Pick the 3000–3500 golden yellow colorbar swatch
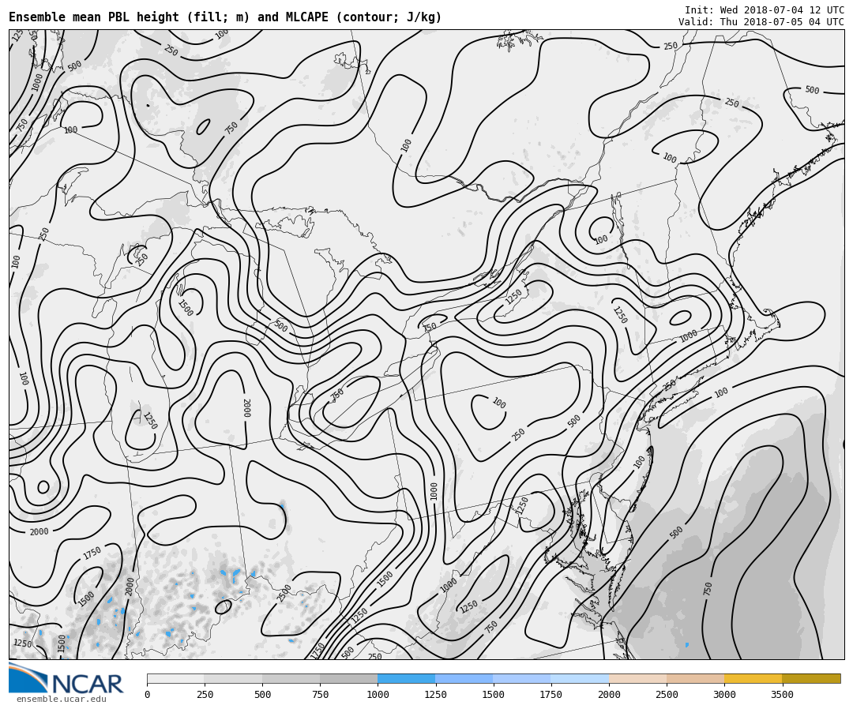Viewport: 853px width, 709px height. [753, 678]
